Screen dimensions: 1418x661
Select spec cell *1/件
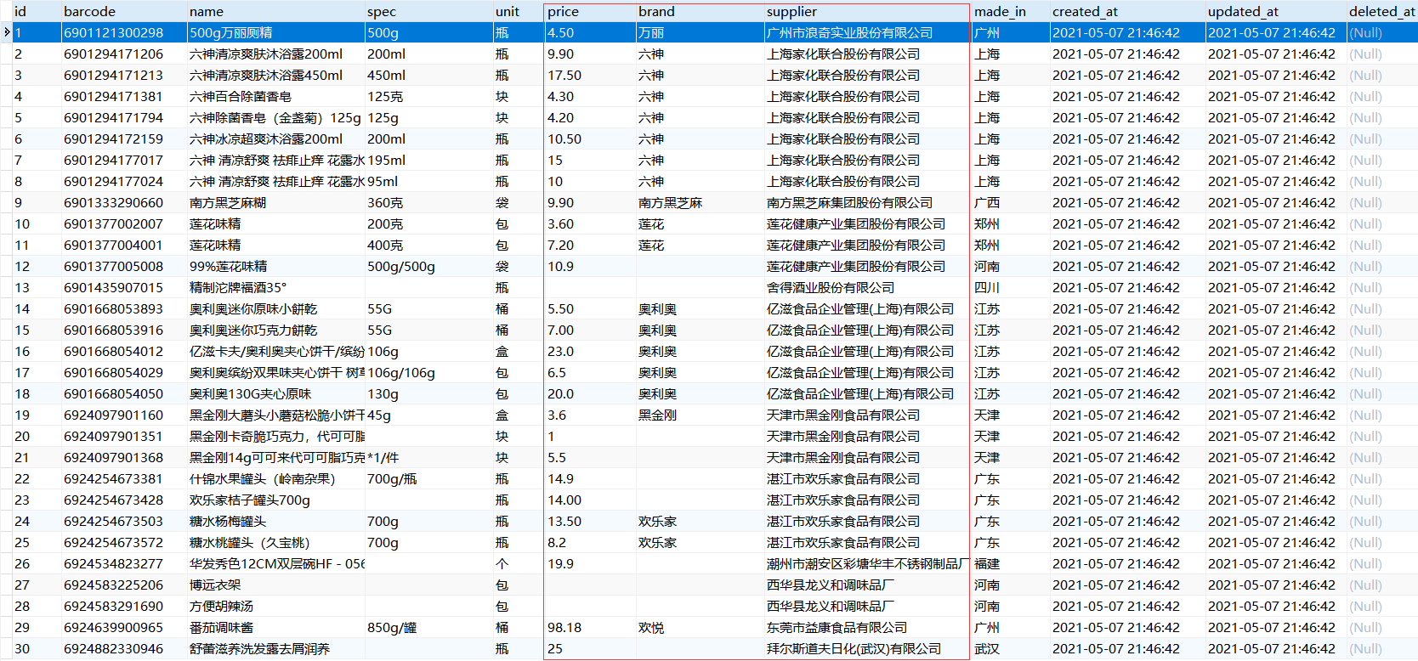[x=428, y=457]
